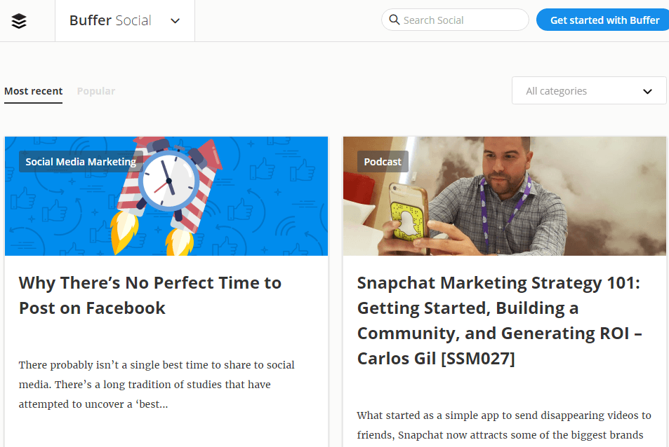Viewport: 669px width, 447px height.
Task: Click the magnifying glass search icon
Action: coord(395,20)
